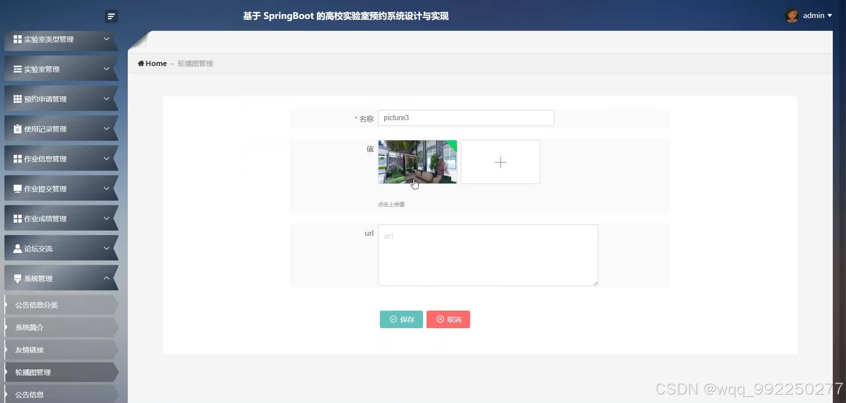Click the 值 field label
846x403 pixels.
click(x=370, y=149)
